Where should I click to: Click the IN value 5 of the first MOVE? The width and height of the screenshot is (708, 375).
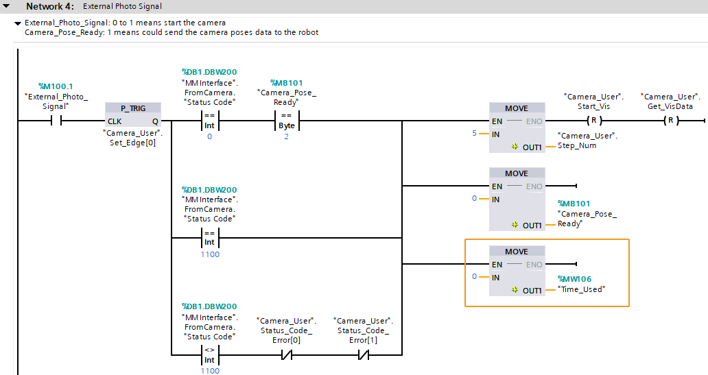(x=474, y=133)
